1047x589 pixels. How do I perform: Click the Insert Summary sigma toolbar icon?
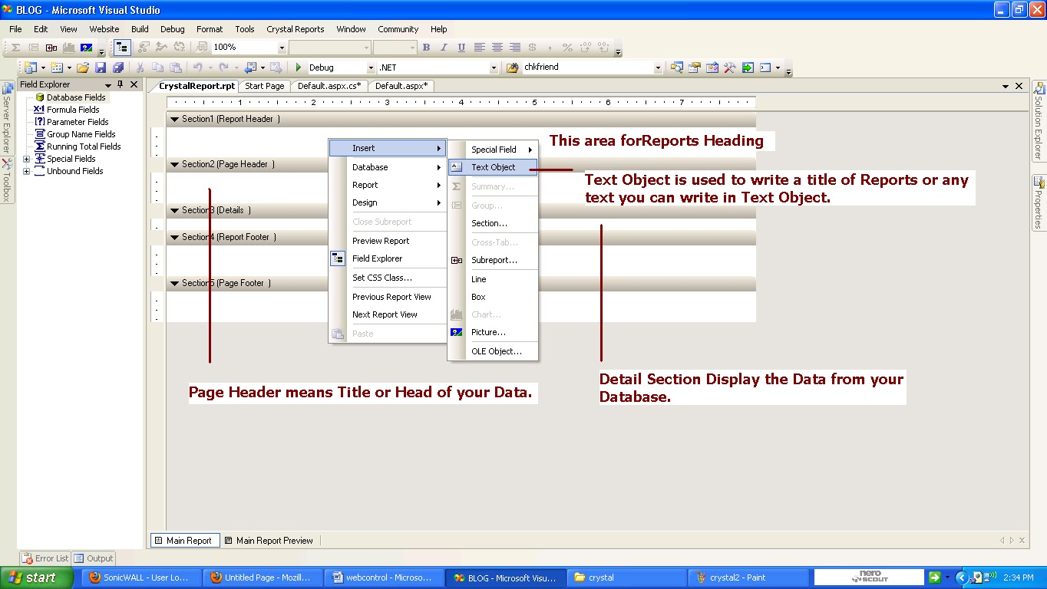[x=16, y=48]
